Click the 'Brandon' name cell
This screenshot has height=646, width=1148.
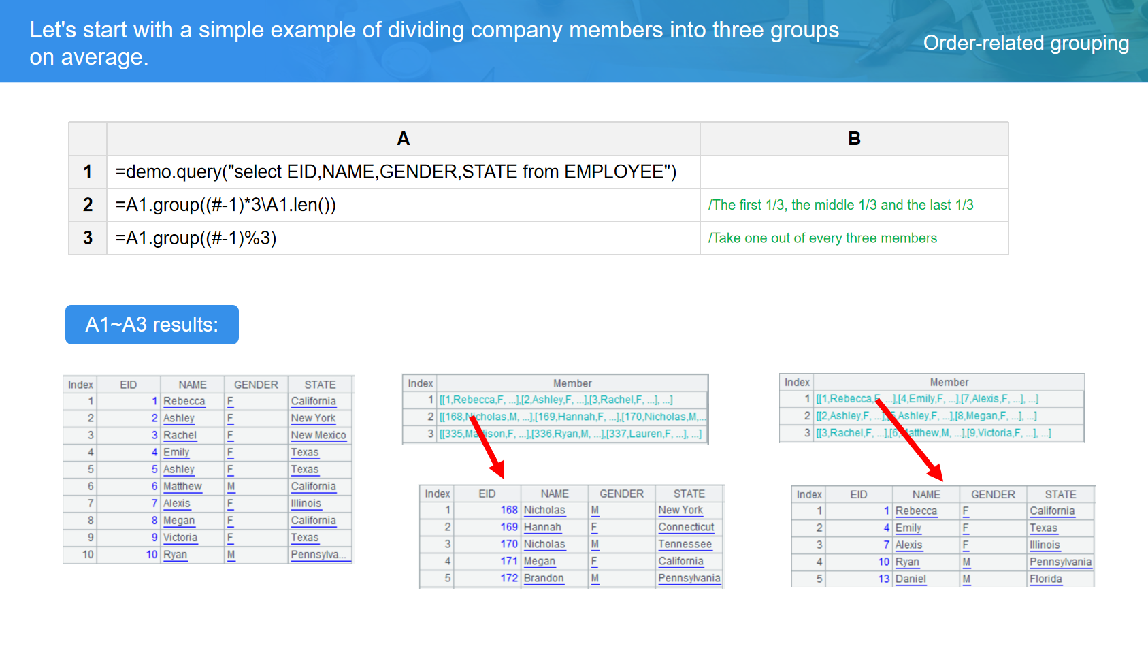click(x=544, y=578)
